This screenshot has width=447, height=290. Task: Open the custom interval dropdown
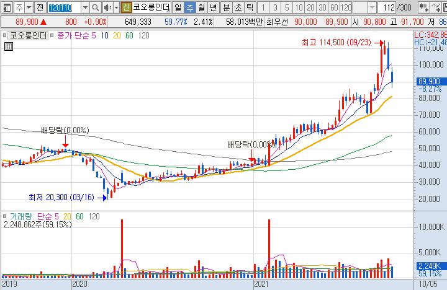point(372,7)
